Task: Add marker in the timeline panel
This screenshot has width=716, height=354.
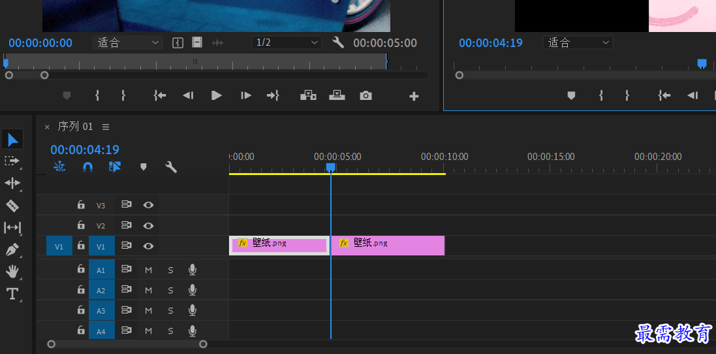Action: pos(144,167)
